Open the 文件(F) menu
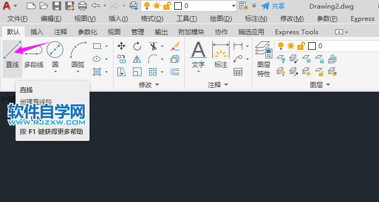379x202 pixels. point(17,19)
